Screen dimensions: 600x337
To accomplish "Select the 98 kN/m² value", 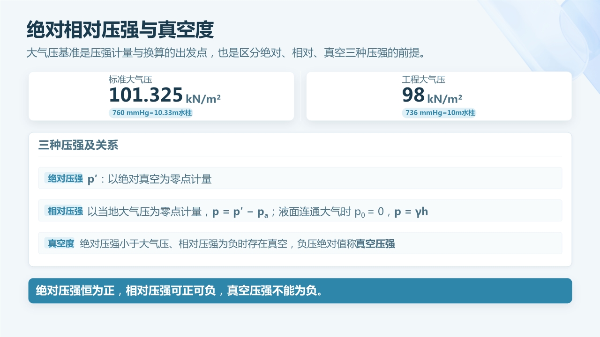I will pos(432,95).
